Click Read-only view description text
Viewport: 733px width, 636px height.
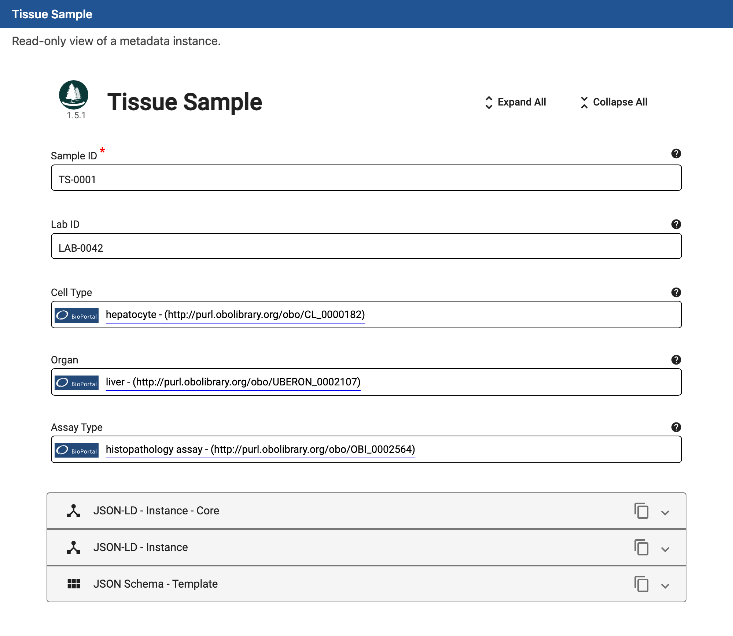[x=116, y=41]
